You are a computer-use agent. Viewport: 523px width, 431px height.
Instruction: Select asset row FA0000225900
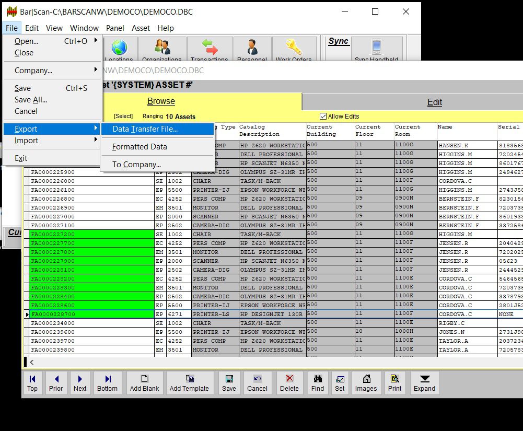[92, 172]
